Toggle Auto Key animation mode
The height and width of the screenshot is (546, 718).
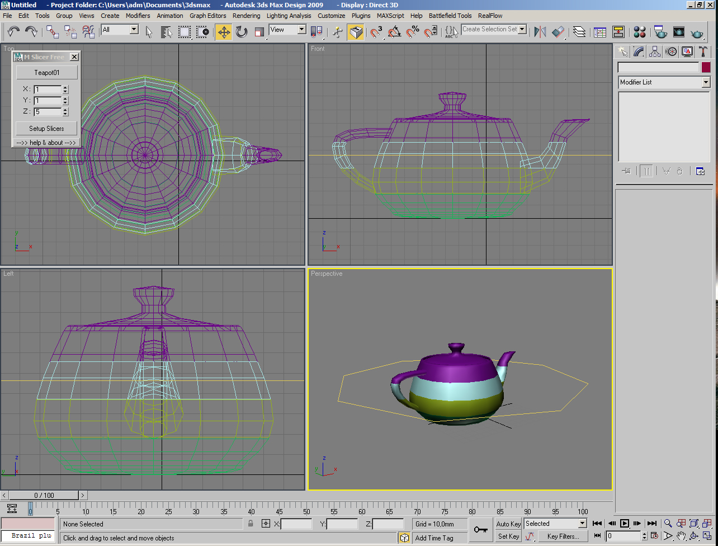[x=508, y=524]
